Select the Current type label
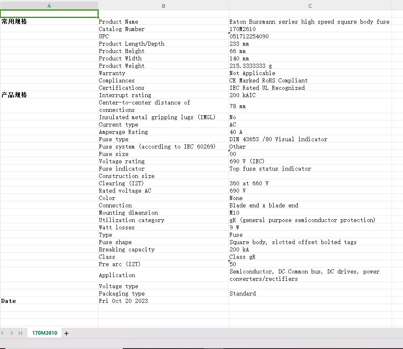This screenshot has height=349, width=403. point(164,124)
